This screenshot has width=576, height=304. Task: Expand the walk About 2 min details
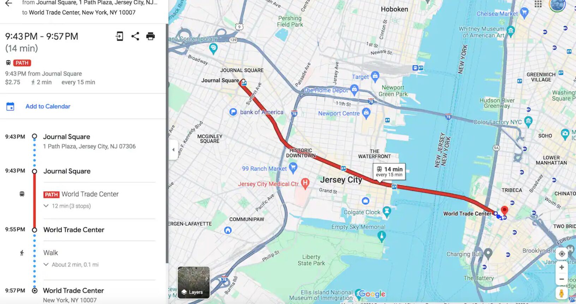[x=71, y=265]
